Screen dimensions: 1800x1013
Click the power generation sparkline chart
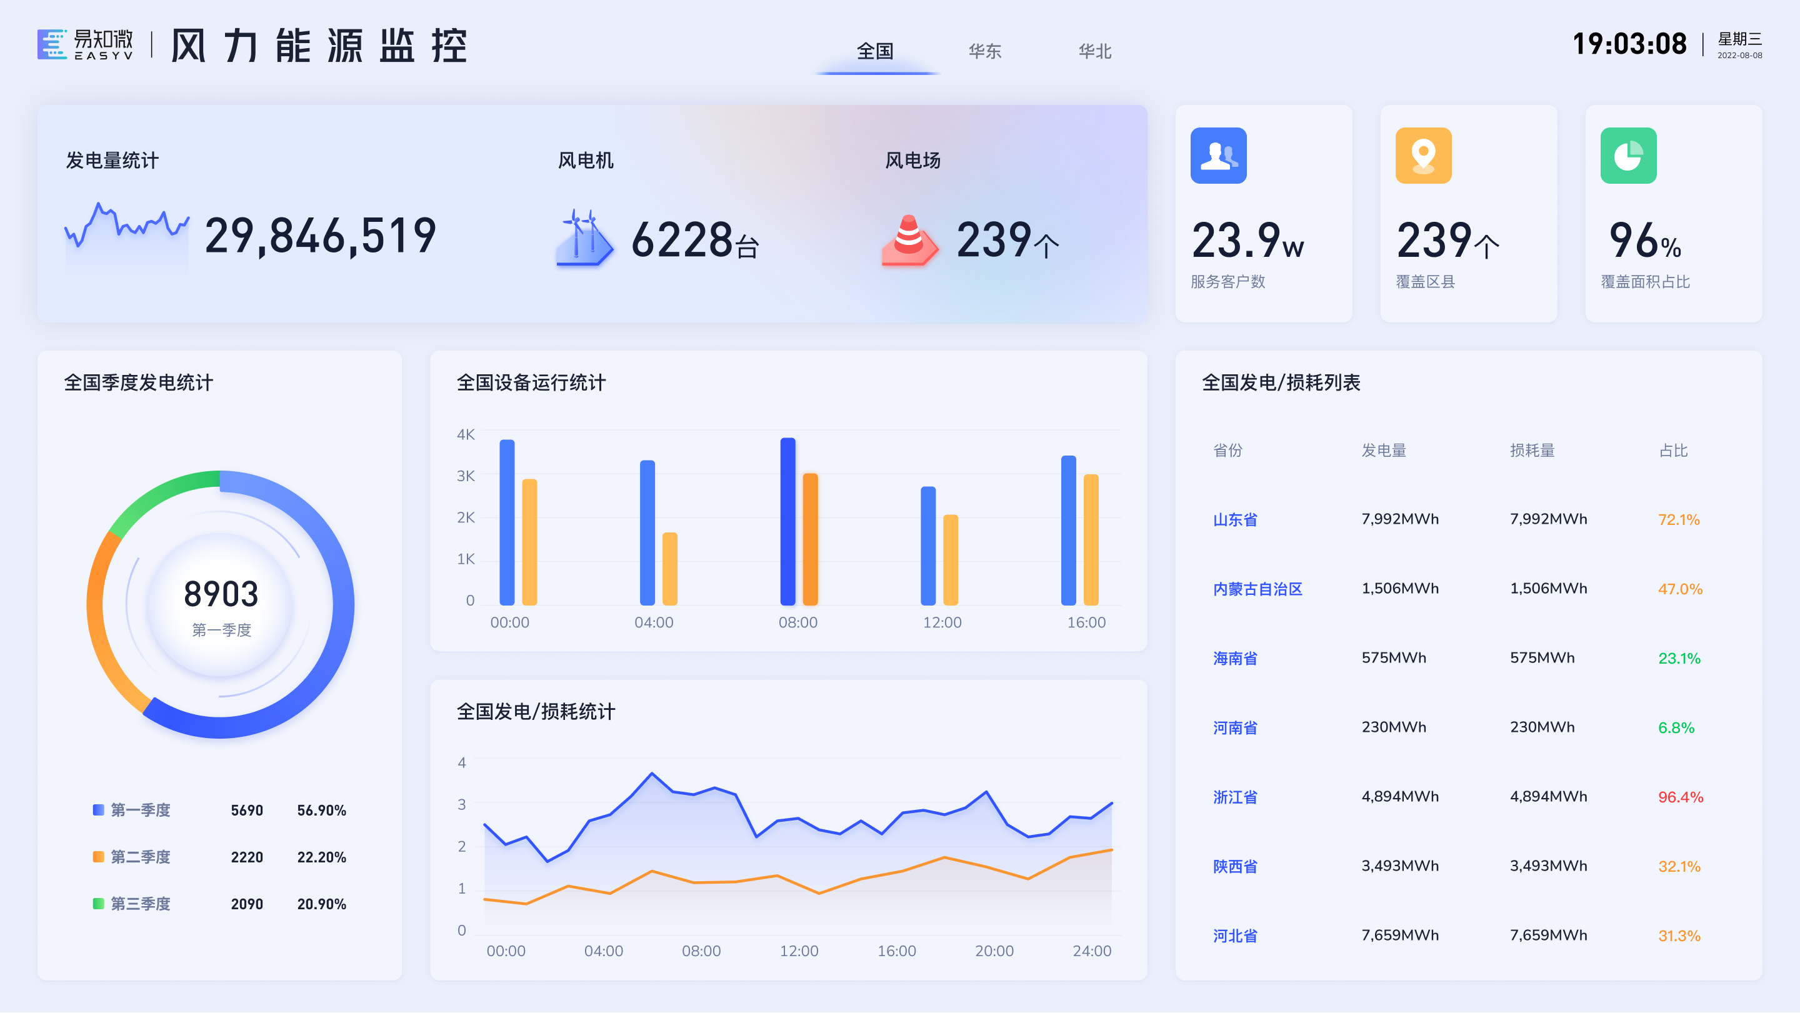[126, 227]
